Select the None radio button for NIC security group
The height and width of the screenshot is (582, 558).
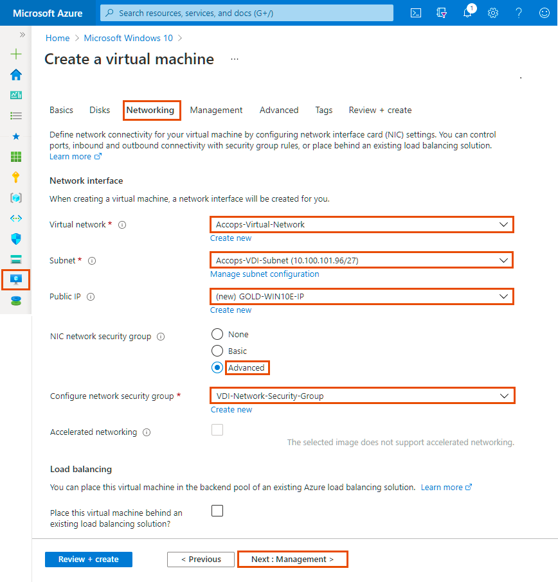point(217,334)
